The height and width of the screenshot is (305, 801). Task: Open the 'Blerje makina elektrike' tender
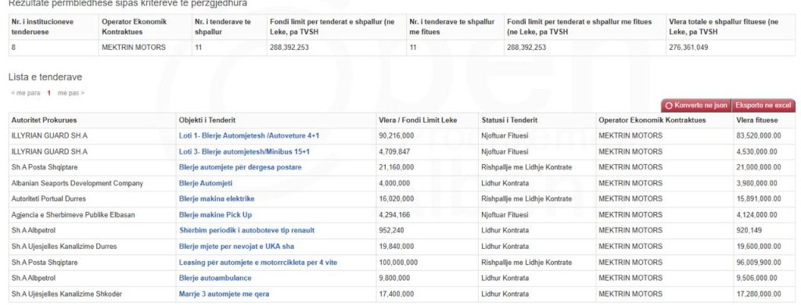point(217,199)
